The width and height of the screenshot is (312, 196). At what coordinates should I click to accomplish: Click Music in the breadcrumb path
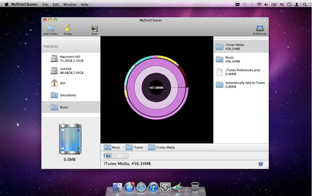(x=112, y=147)
